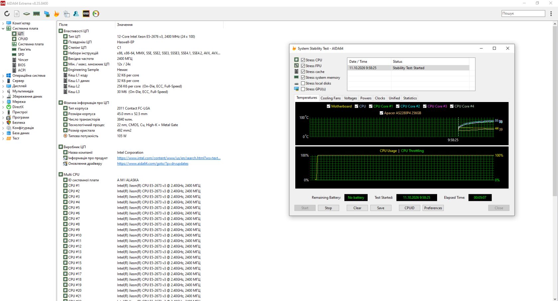Image resolution: width=558 pixels, height=301 pixels.
Task: Click the monitor diagnostics toolbar icon
Action: 46,14
